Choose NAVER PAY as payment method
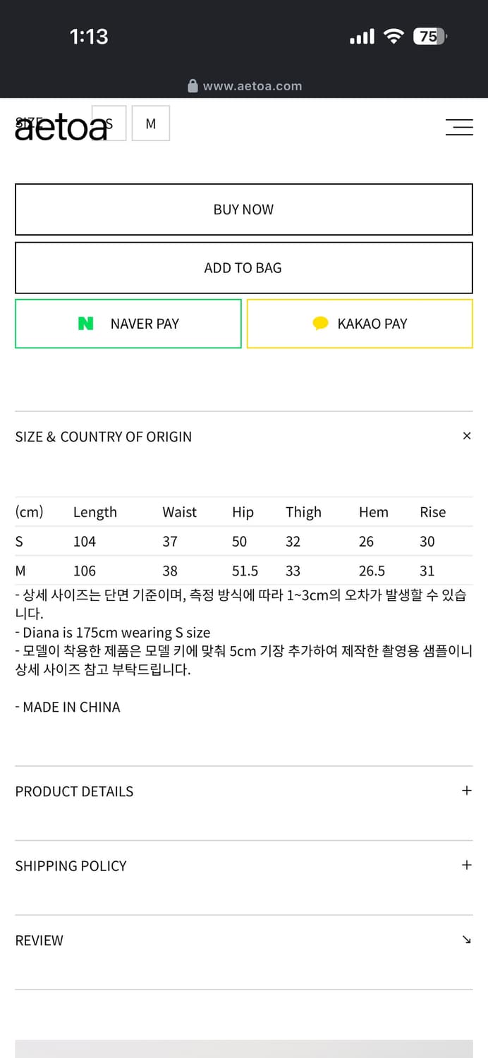This screenshot has width=488, height=1058. pyautogui.click(x=128, y=323)
